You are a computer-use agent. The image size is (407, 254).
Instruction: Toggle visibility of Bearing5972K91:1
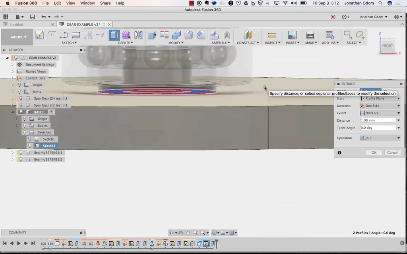tap(21, 153)
